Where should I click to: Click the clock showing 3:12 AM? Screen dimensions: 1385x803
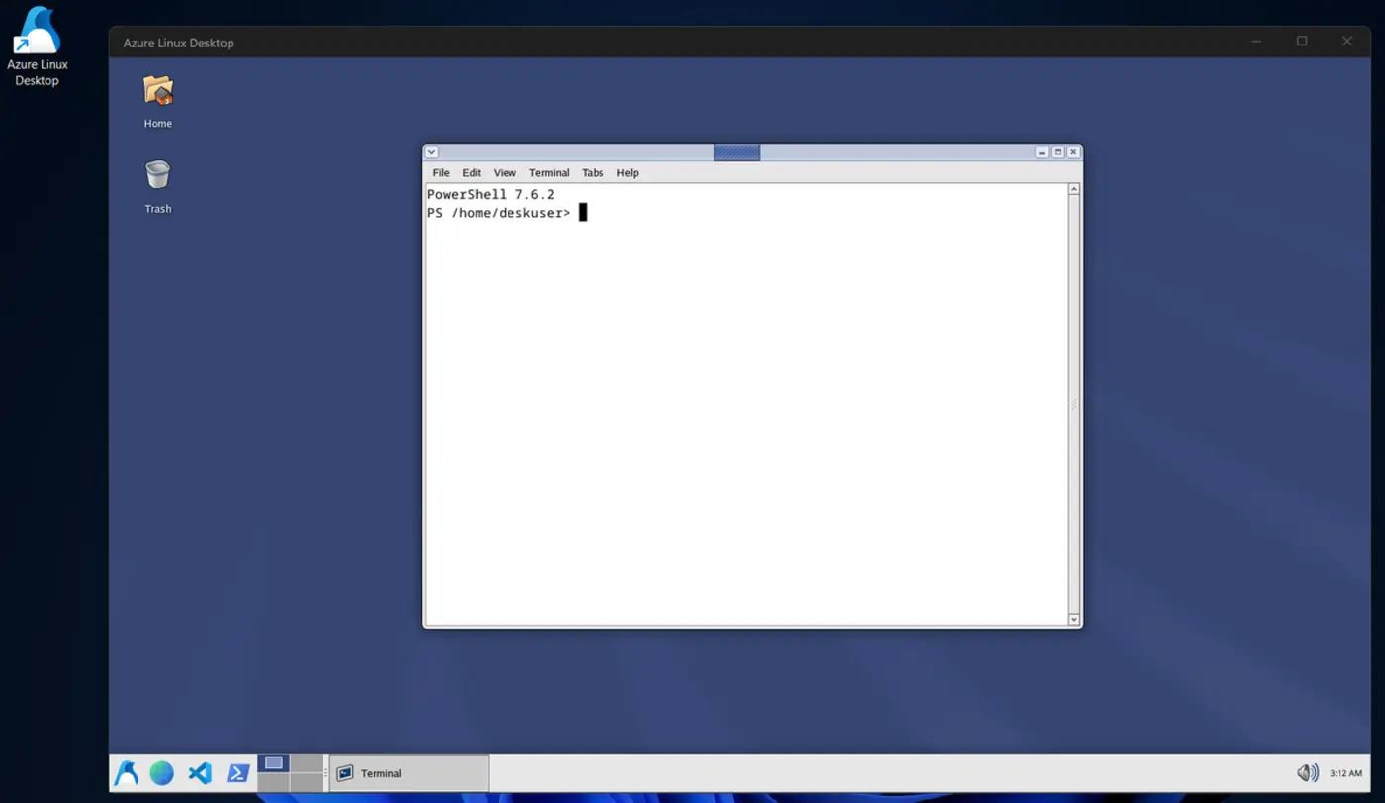point(1345,773)
